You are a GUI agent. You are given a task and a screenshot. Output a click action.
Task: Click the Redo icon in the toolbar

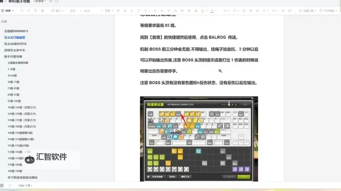[x=28, y=11]
